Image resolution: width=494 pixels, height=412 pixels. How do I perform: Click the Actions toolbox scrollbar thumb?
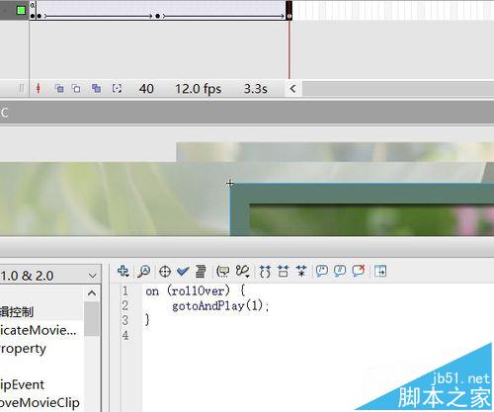point(92,318)
